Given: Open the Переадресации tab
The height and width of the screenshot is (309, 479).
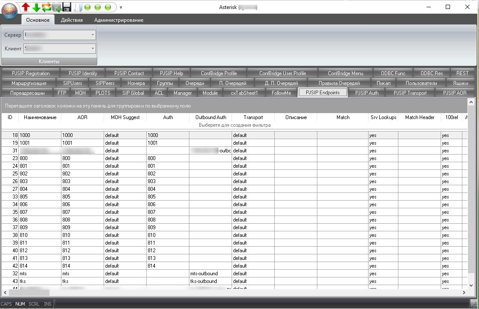Looking at the screenshot, I should [27, 93].
